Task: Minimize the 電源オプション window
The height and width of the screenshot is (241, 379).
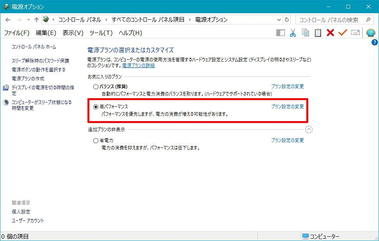Action: [328, 7]
